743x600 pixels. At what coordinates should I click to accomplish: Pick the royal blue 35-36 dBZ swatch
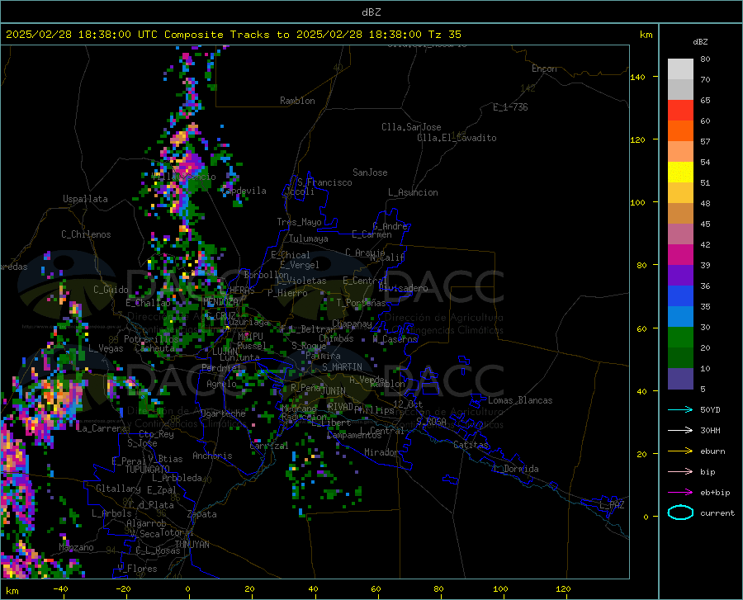(x=680, y=296)
